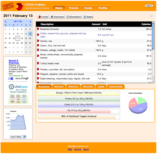This screenshot has height=154, width=157.
Task: Open the About footer link
Action: click(86, 149)
